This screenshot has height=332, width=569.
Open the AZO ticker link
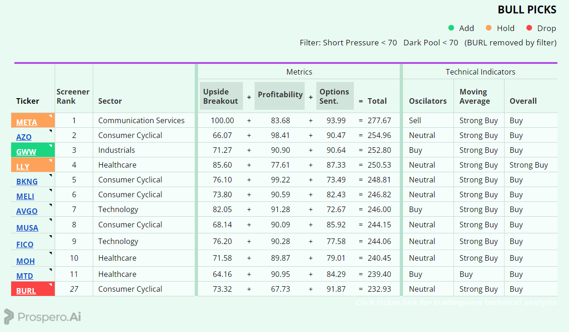tap(24, 138)
